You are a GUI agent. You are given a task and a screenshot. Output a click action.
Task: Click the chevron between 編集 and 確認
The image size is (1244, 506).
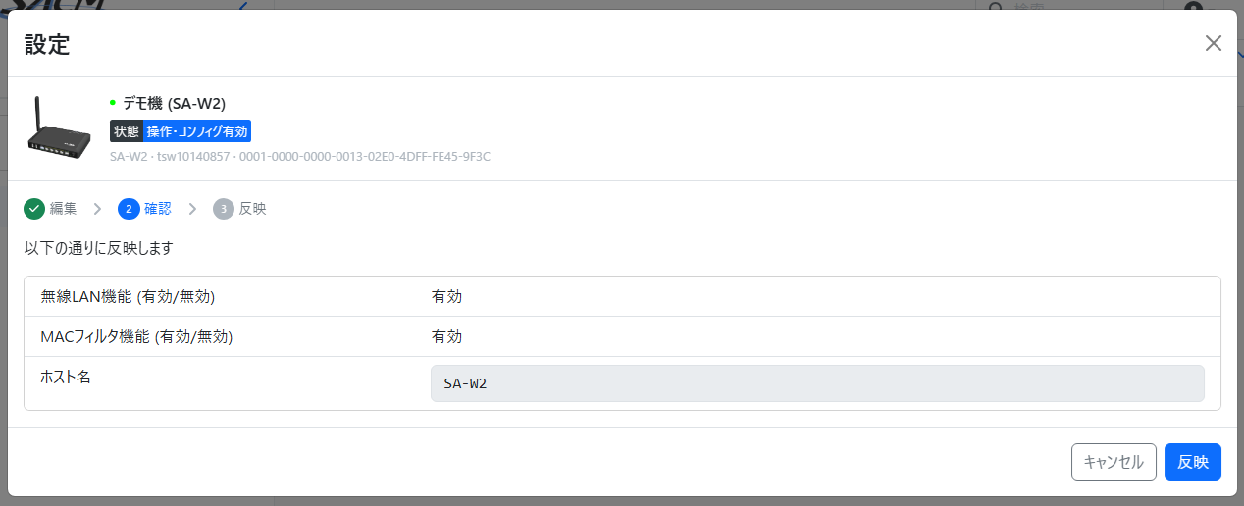[97, 208]
